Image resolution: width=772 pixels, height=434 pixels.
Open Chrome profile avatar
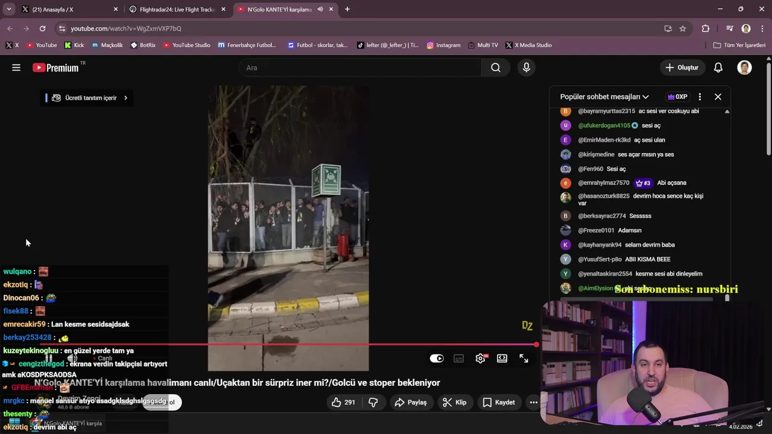pyautogui.click(x=746, y=28)
